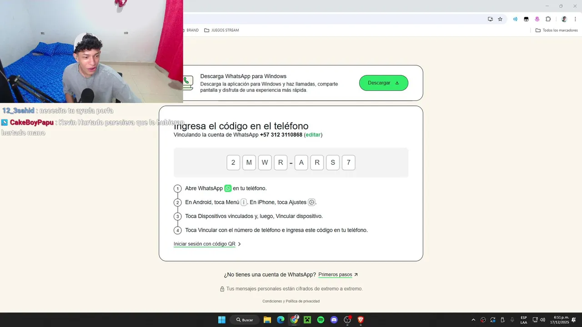Click the streamer webcam overlay

(x=91, y=51)
